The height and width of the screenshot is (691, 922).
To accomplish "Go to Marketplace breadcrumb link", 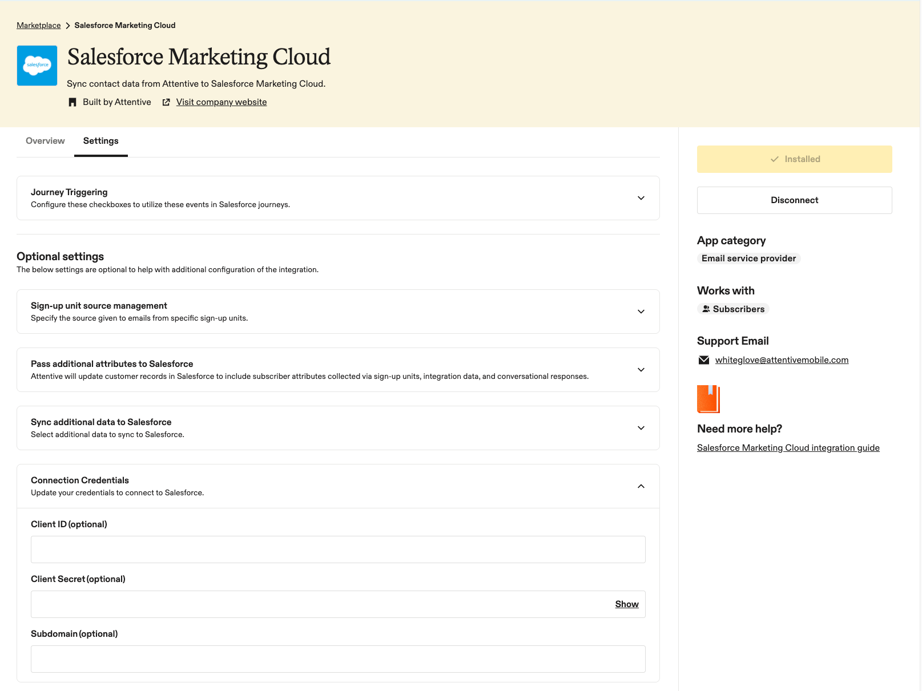I will 38,26.
